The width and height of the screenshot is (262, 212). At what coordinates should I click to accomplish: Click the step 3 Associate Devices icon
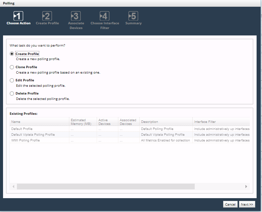[x=76, y=16]
